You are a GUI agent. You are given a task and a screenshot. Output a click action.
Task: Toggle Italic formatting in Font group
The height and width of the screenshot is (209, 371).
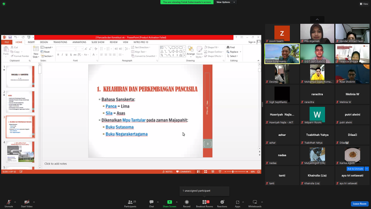[62, 55]
